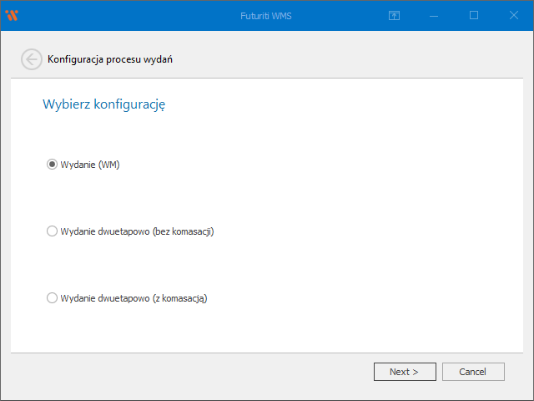Click the Wydanie (WM) label text
This screenshot has width=534, height=401.
[90, 165]
